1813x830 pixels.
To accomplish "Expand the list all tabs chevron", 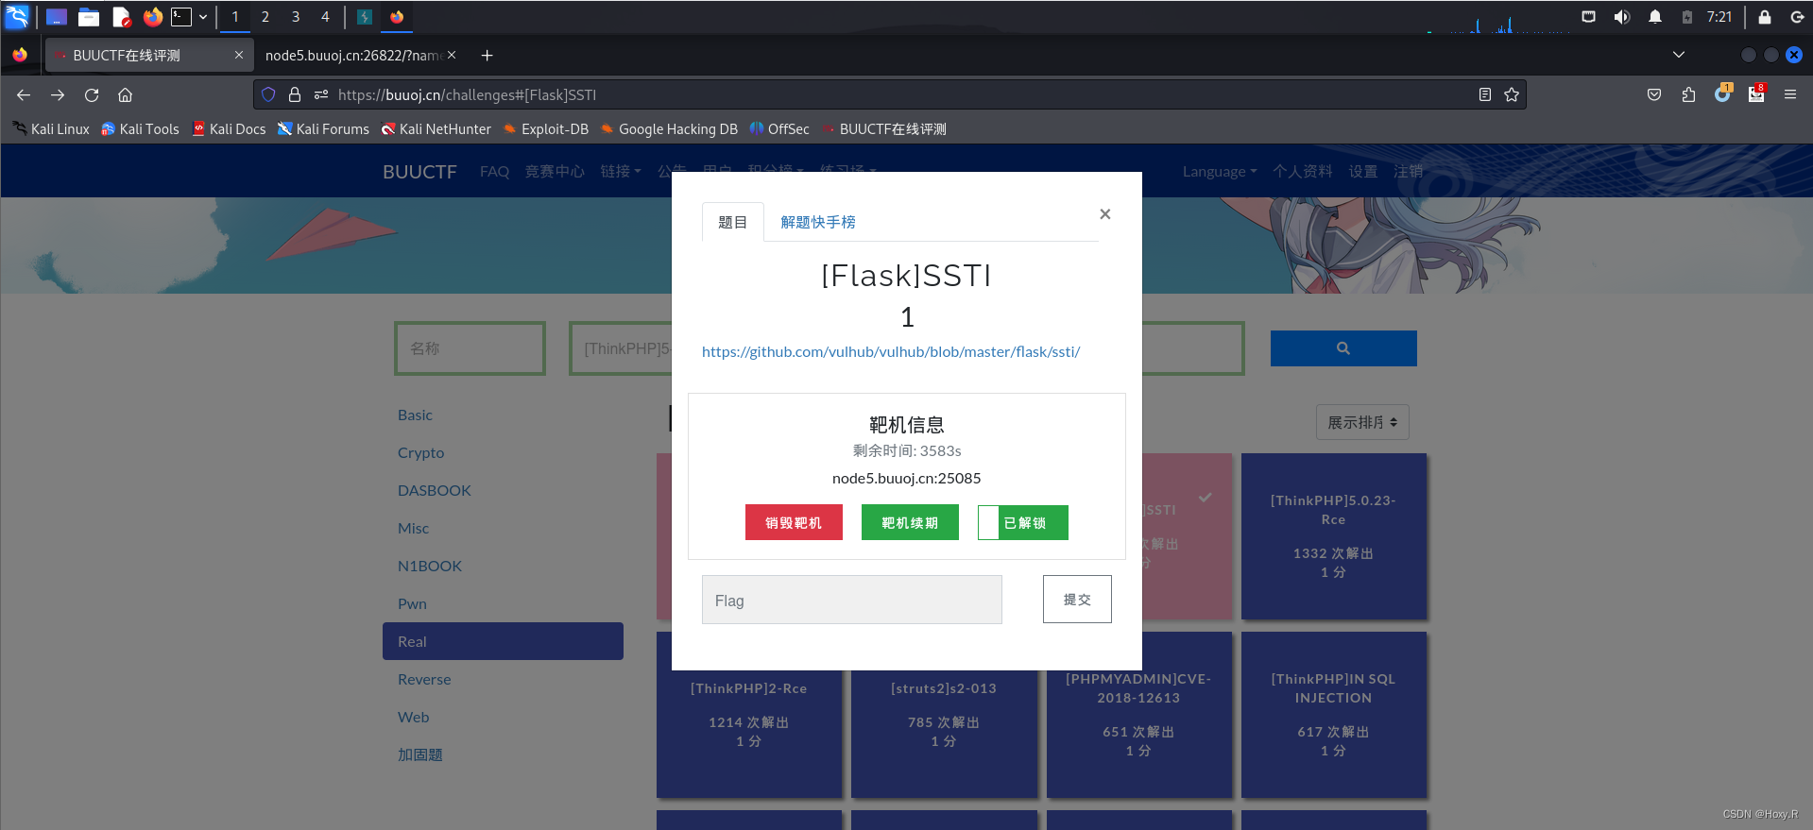I will click(x=1679, y=55).
